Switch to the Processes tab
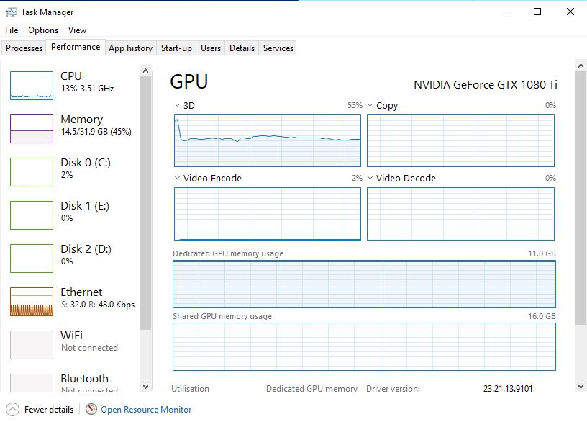The width and height of the screenshot is (587, 427). pyautogui.click(x=24, y=48)
